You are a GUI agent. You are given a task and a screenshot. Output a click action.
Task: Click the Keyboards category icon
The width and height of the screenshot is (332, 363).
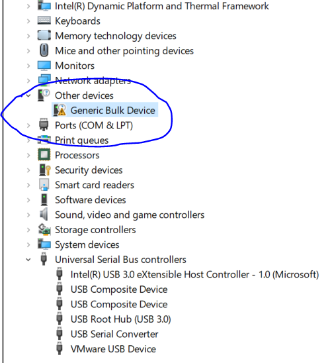[x=44, y=21]
